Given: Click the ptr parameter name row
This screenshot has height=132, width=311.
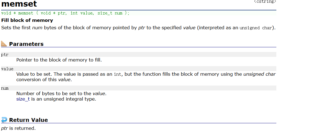Looking at the screenshot, I should tap(139, 55).
